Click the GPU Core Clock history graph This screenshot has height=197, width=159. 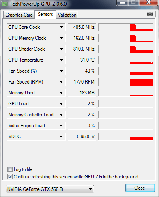click(x=125, y=27)
